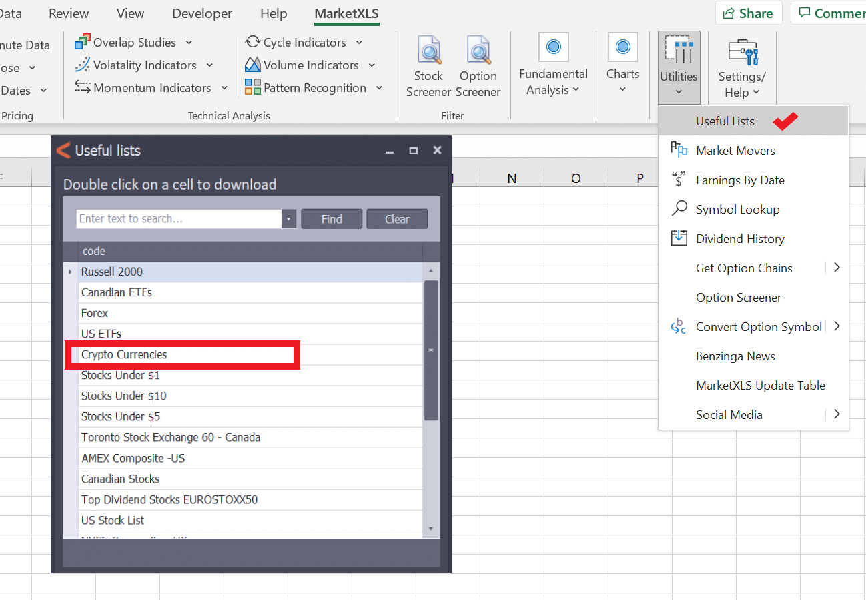Select Stocks Under $10 row

[x=250, y=396]
